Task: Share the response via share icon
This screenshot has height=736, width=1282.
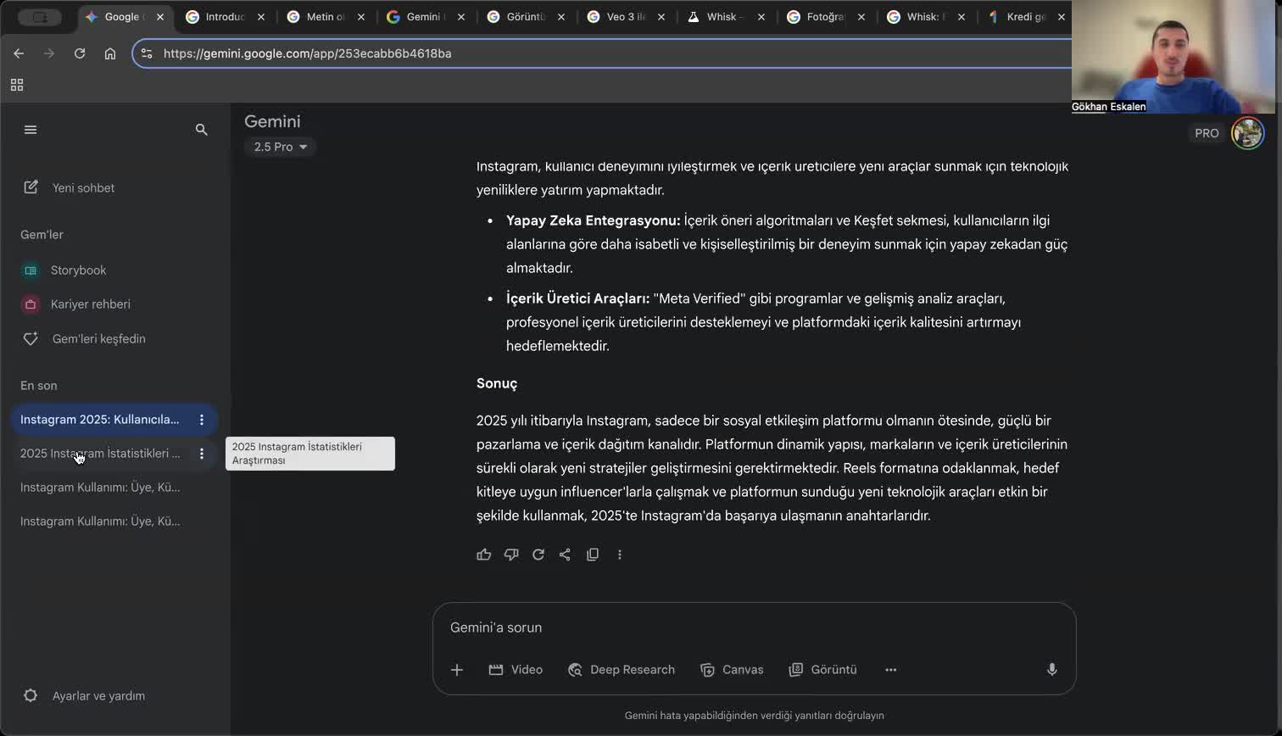Action: click(565, 555)
